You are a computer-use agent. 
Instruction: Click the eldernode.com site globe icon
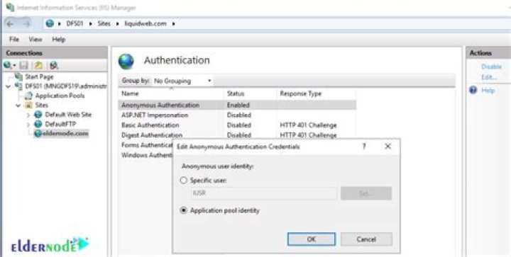tap(38, 134)
